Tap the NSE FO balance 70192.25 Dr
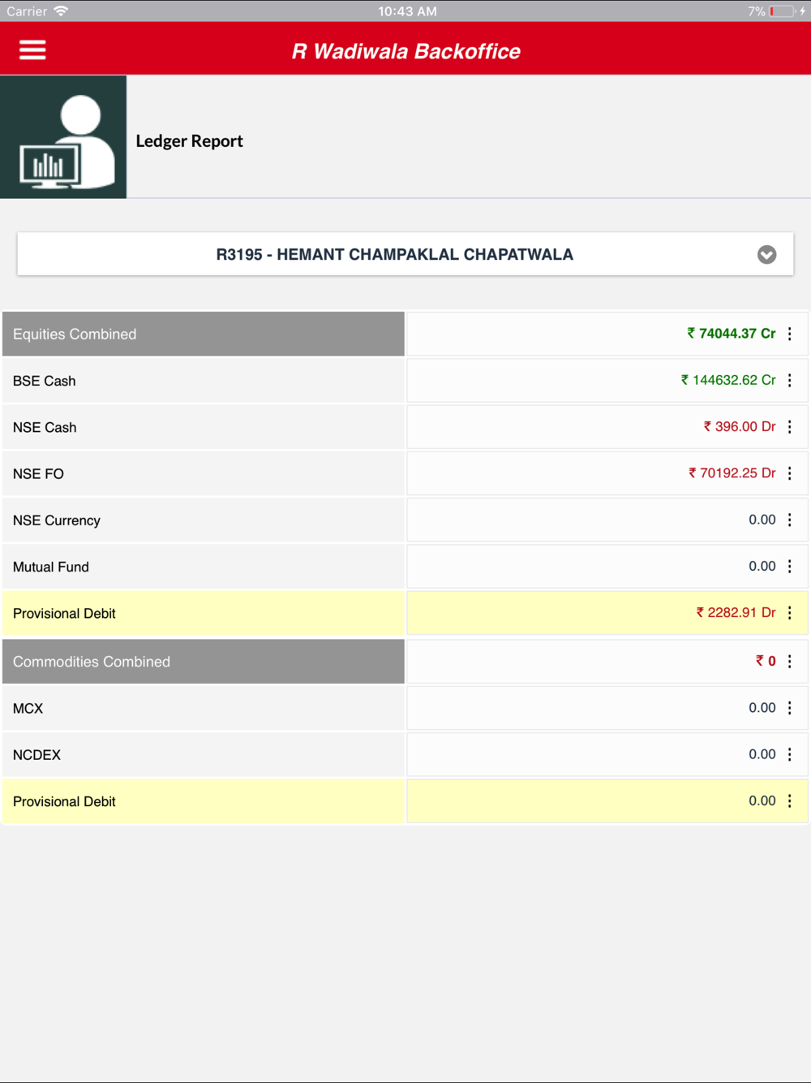The height and width of the screenshot is (1083, 811). (732, 473)
